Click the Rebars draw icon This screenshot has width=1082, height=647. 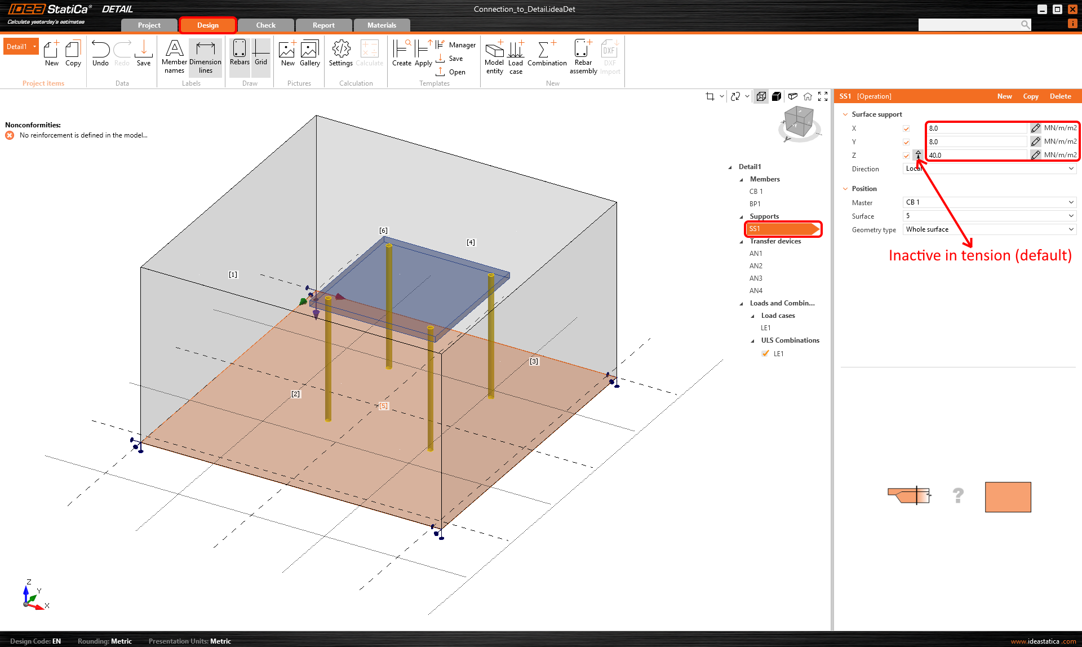pyautogui.click(x=240, y=54)
